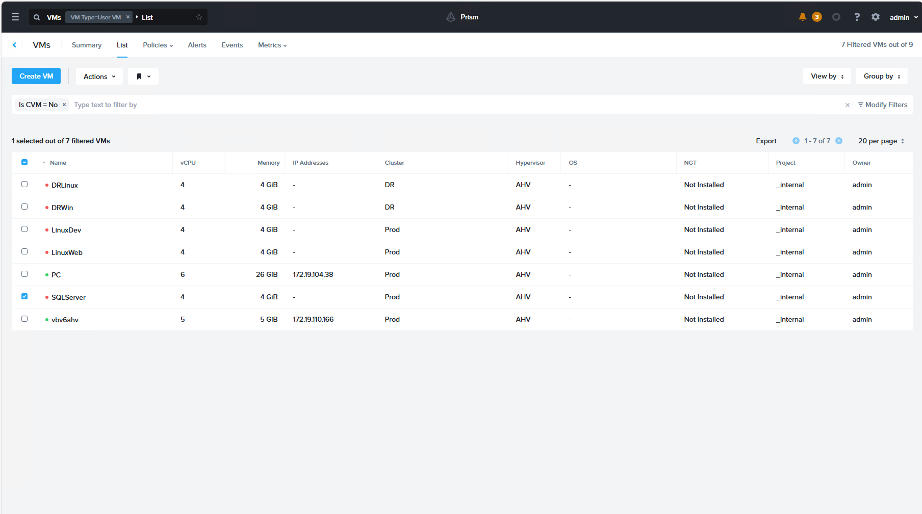Focus the Type text to filter by field
This screenshot has width=922, height=514.
[x=456, y=105]
